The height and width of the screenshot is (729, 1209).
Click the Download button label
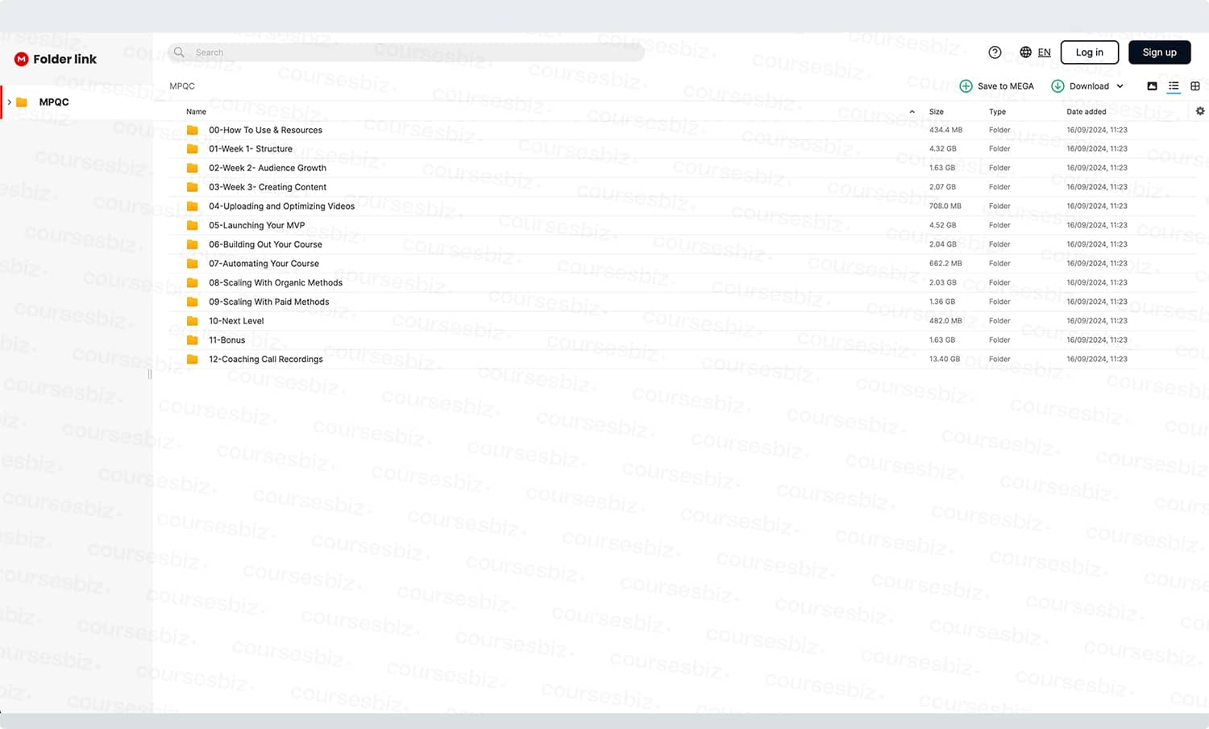1089,86
